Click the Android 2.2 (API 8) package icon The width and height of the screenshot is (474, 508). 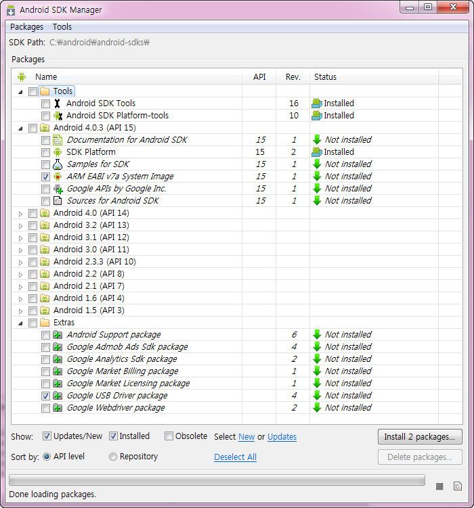pos(45,274)
